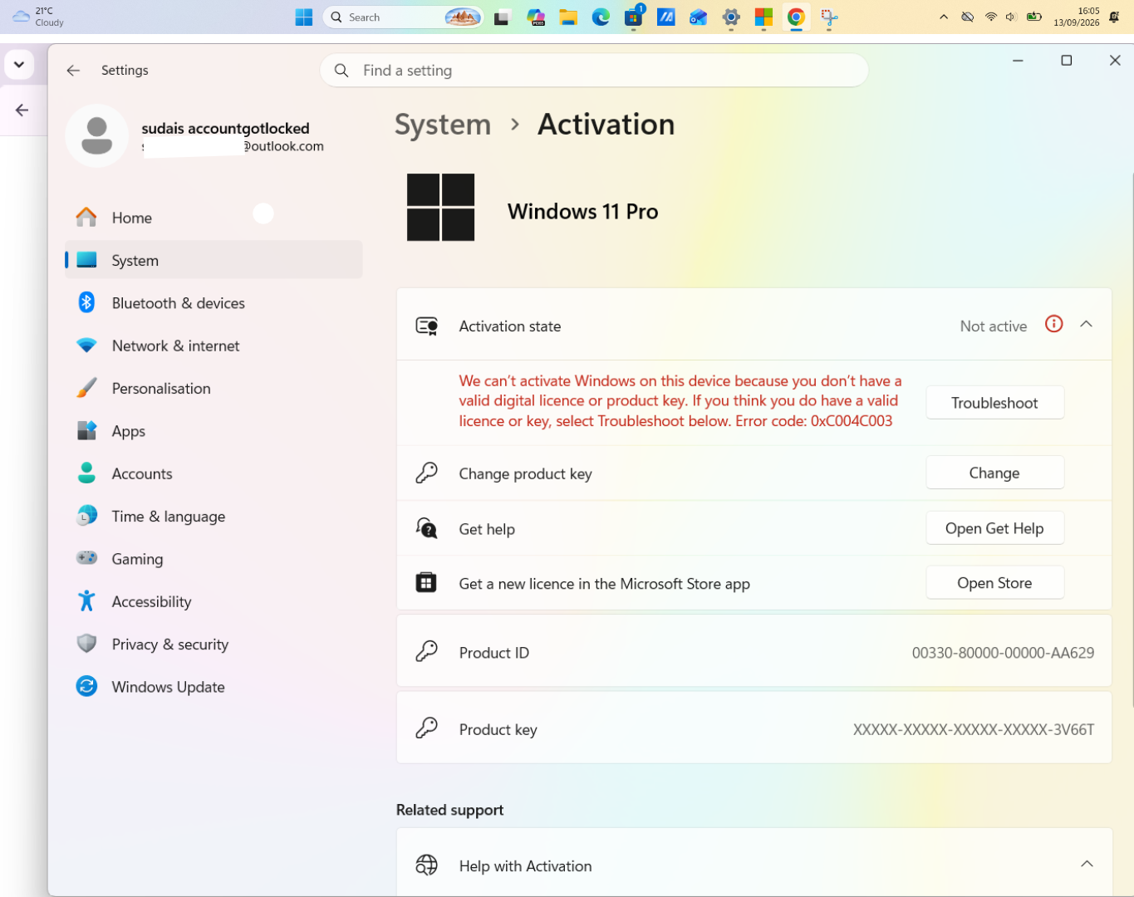Click the Product ID value 00330-80000-00000-AA629

(1003, 653)
